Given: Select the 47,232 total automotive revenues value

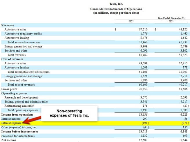Looking at the screenshot, I should (x=183, y=42).
